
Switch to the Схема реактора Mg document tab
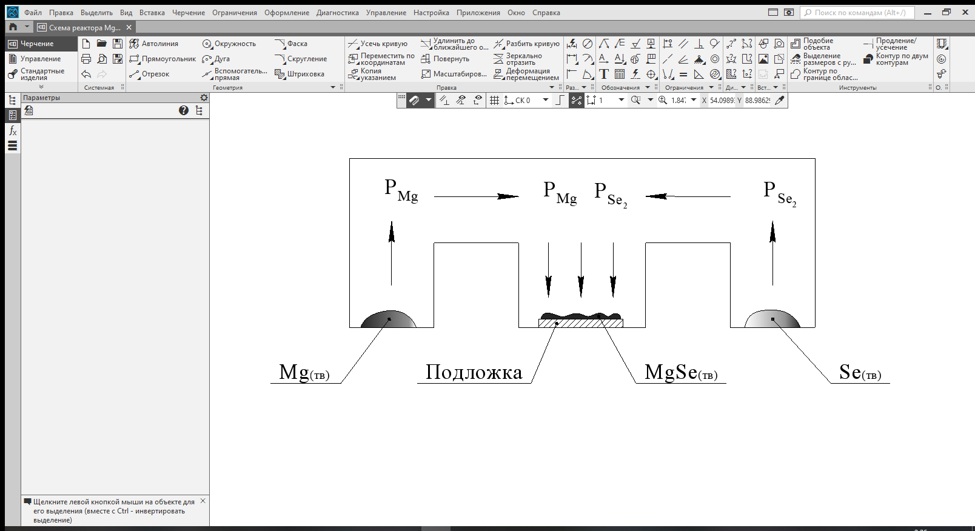[x=84, y=27]
